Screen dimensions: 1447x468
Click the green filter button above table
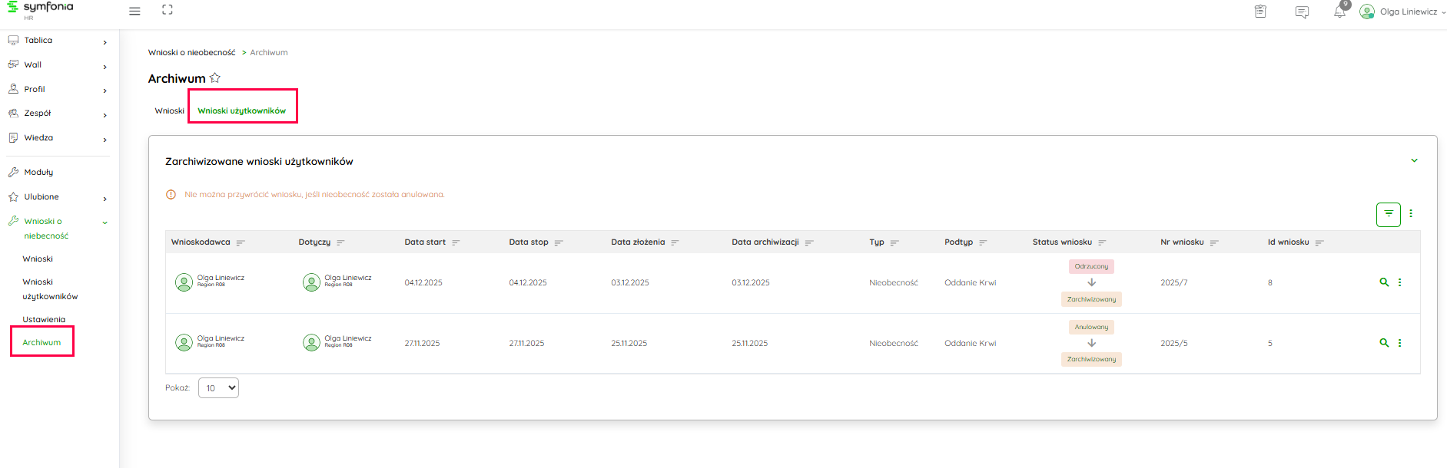pos(1388,214)
